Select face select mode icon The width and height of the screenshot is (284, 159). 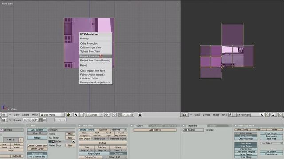click(128, 115)
